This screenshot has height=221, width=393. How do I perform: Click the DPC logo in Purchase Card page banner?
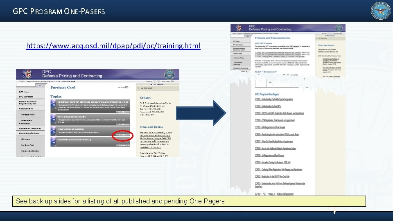click(27, 74)
